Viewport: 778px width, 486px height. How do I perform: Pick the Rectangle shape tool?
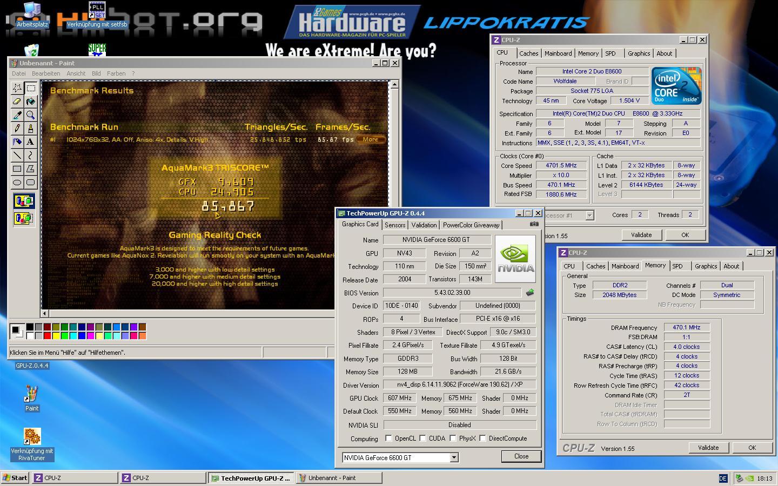pyautogui.click(x=17, y=169)
